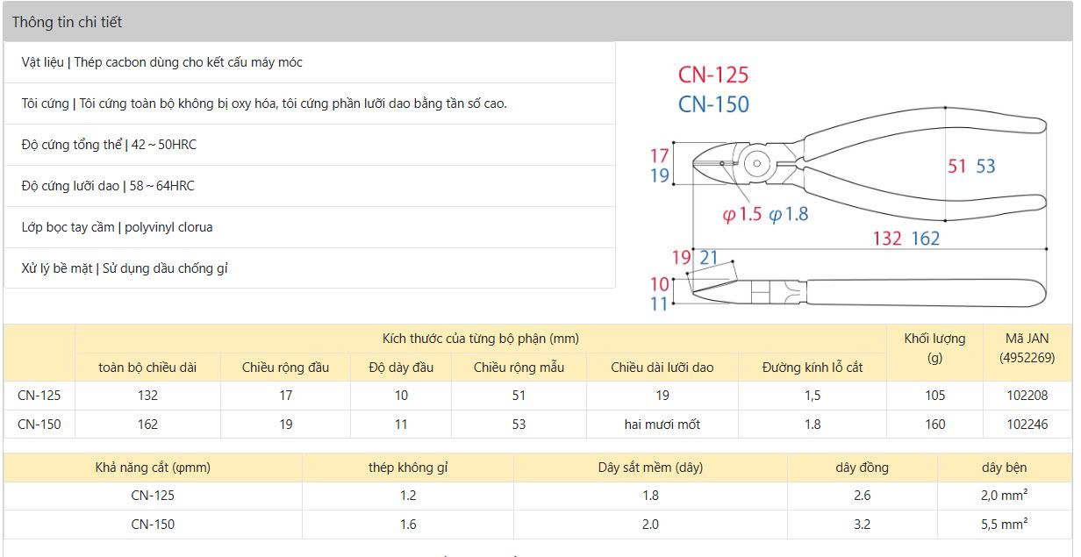Click the "Mã JAN (4952269)" column header
Screen dimensions: 1081x557
[1027, 353]
